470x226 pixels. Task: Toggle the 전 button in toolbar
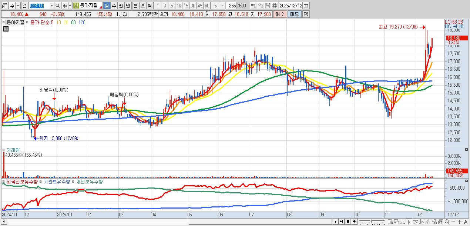pyautogui.click(x=25, y=6)
